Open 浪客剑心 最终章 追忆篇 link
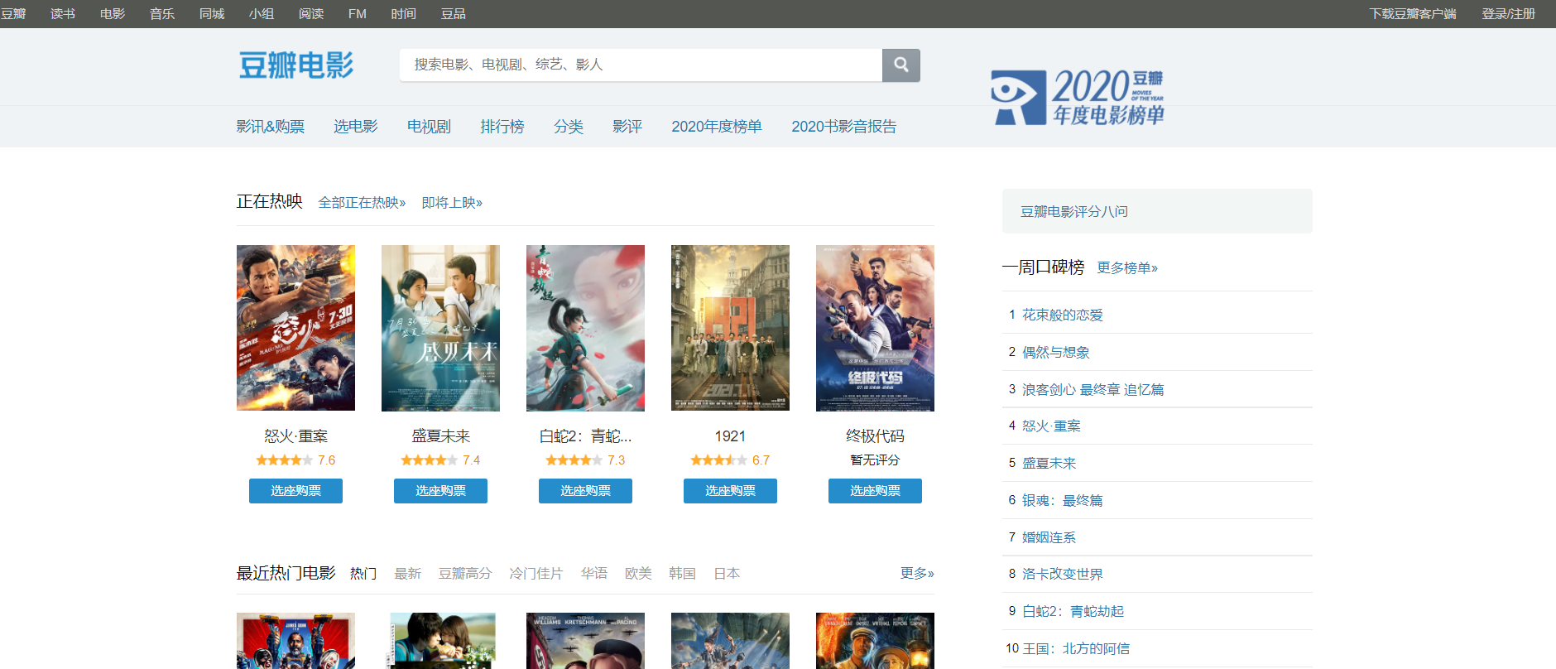The width and height of the screenshot is (1556, 669). coord(1093,390)
